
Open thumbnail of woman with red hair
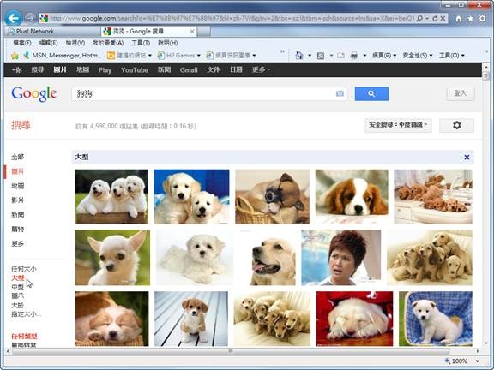point(340,257)
